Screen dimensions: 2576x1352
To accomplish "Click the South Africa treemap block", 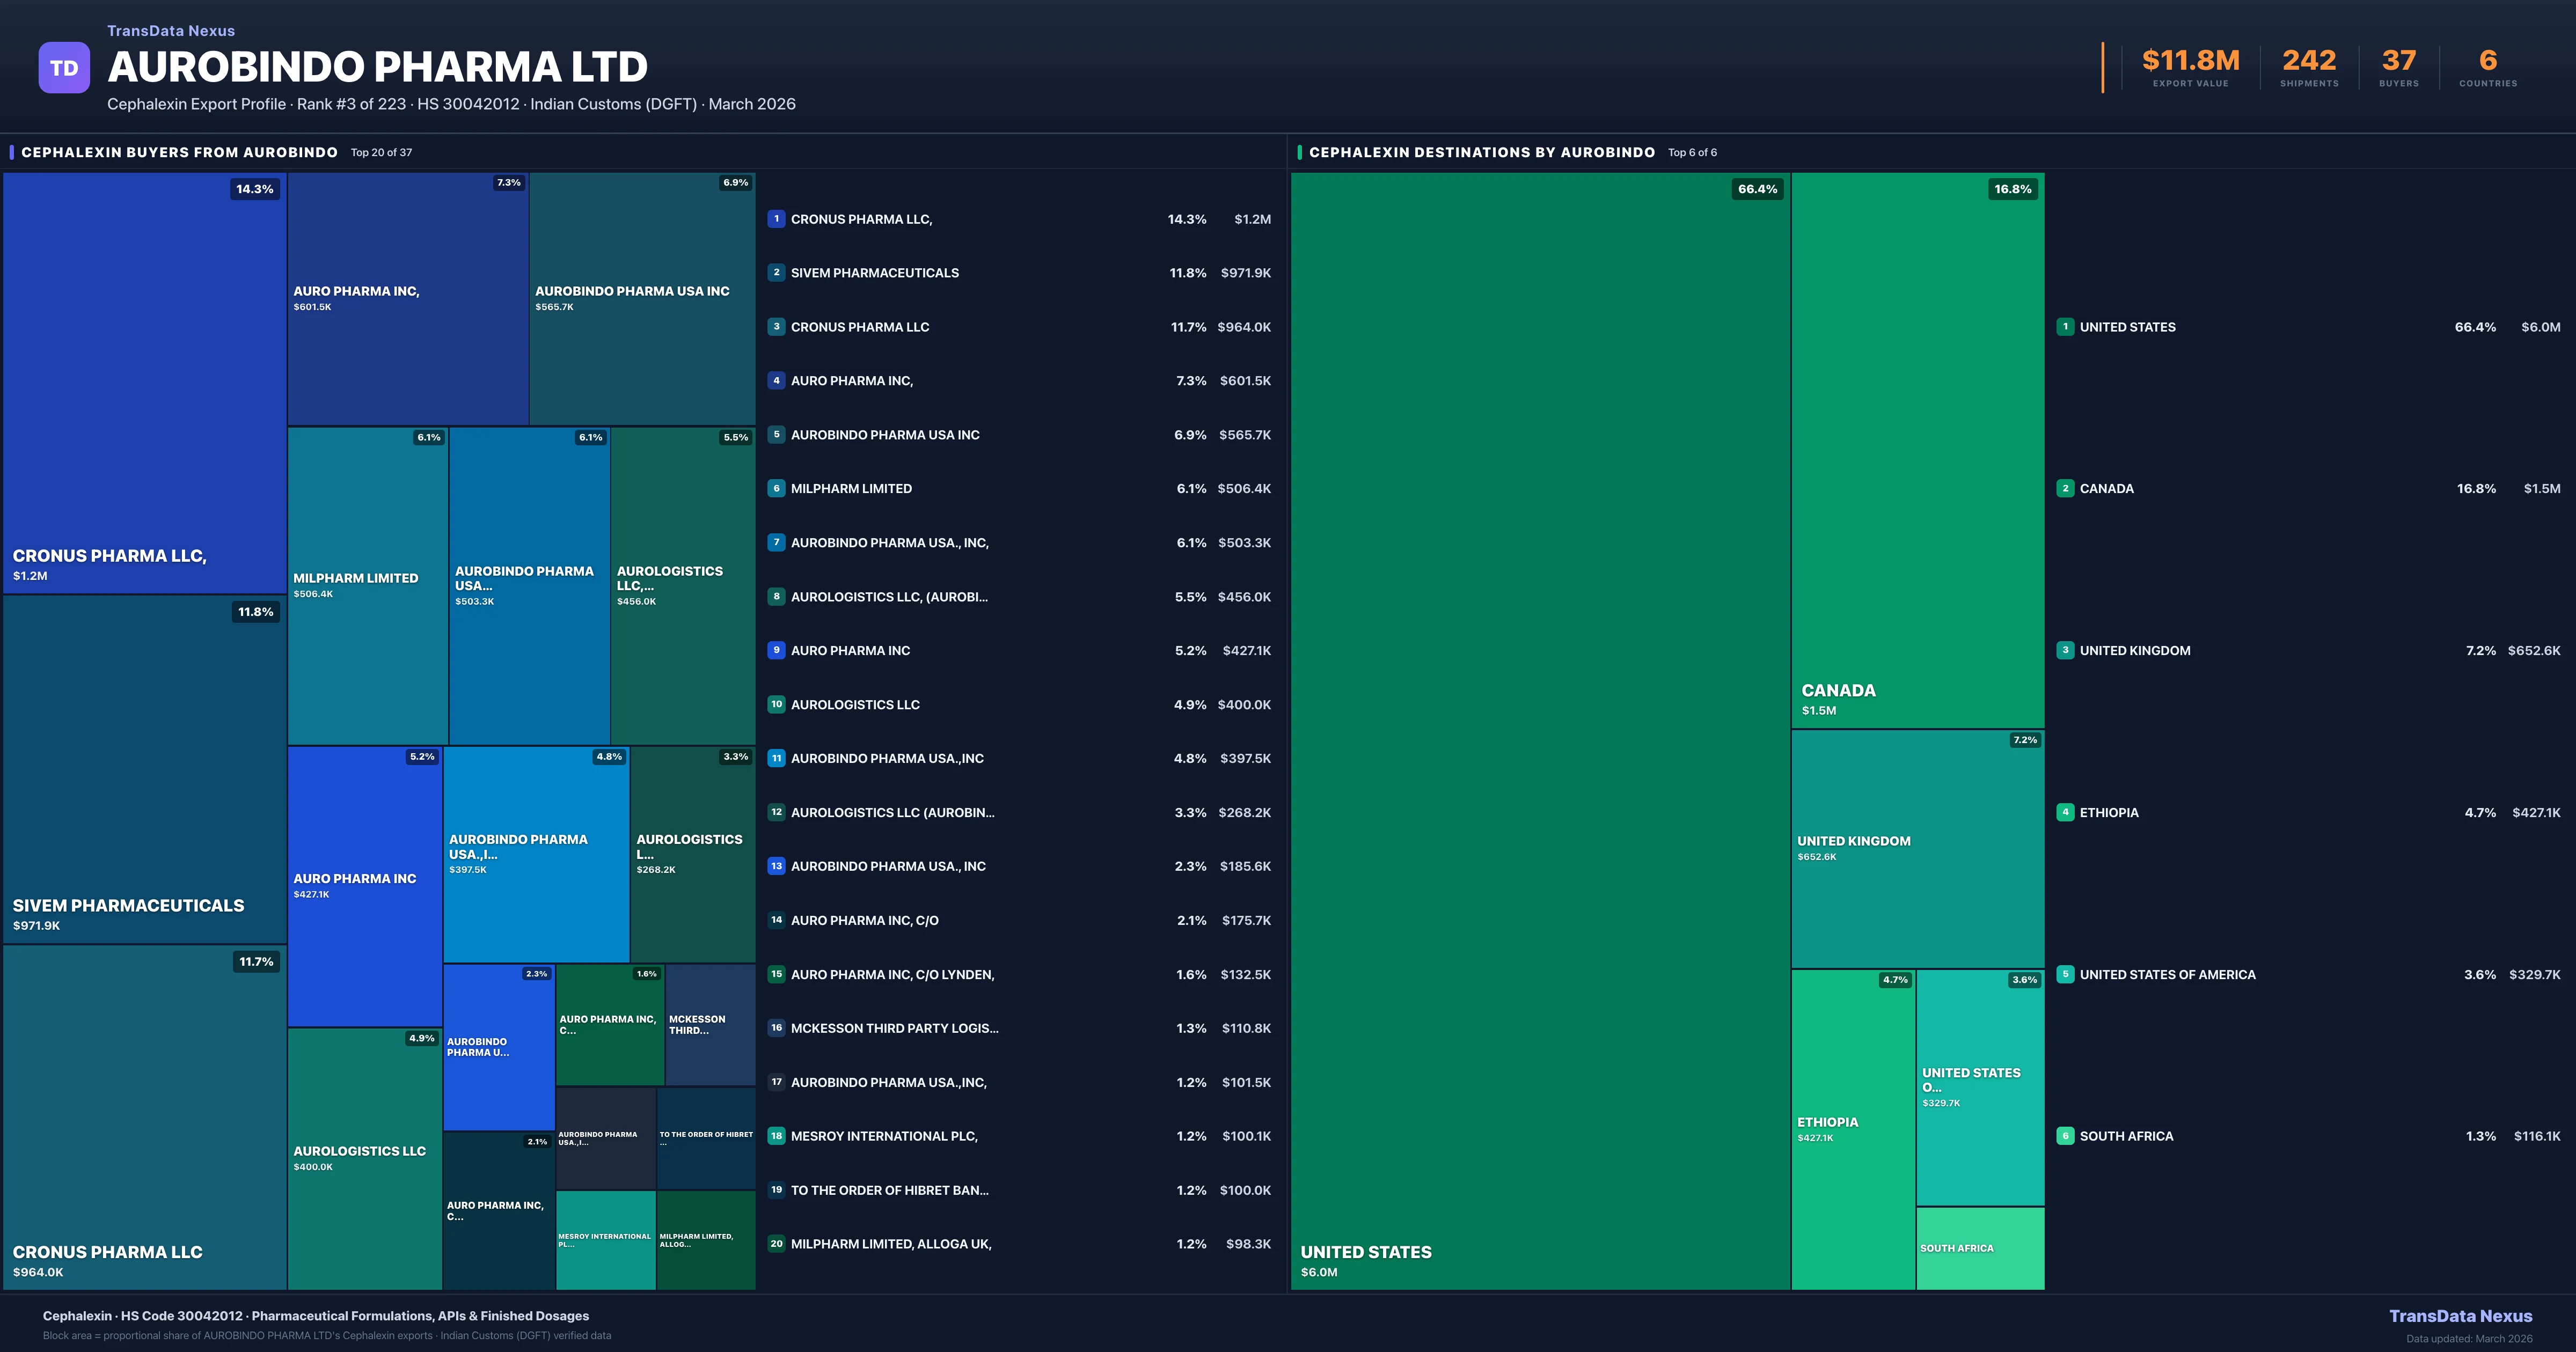I will (x=1980, y=1248).
